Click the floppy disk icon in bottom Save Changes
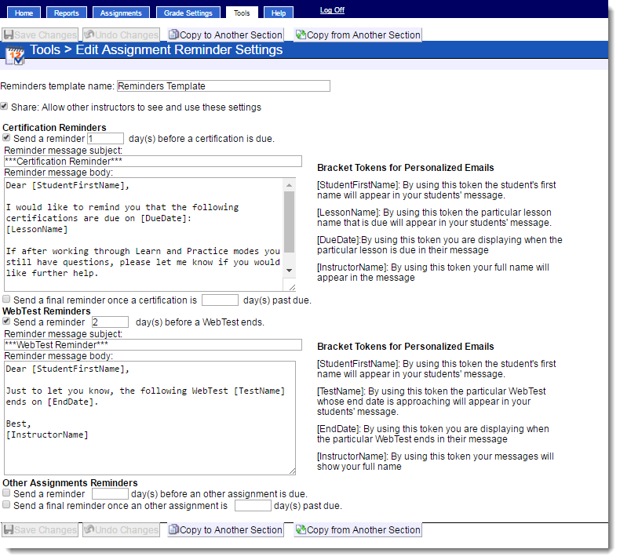This screenshot has height=560, width=620. point(9,529)
